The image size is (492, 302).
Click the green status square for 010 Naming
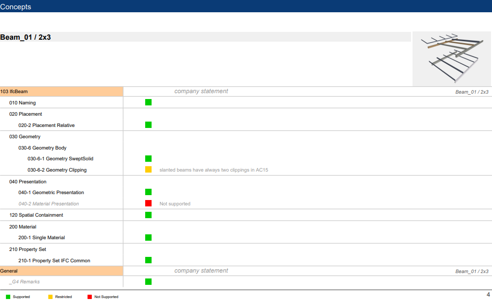click(x=148, y=102)
